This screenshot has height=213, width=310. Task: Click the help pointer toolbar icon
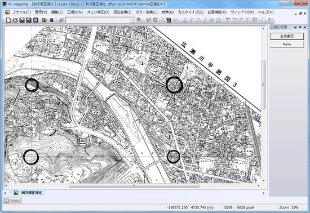pos(45,20)
